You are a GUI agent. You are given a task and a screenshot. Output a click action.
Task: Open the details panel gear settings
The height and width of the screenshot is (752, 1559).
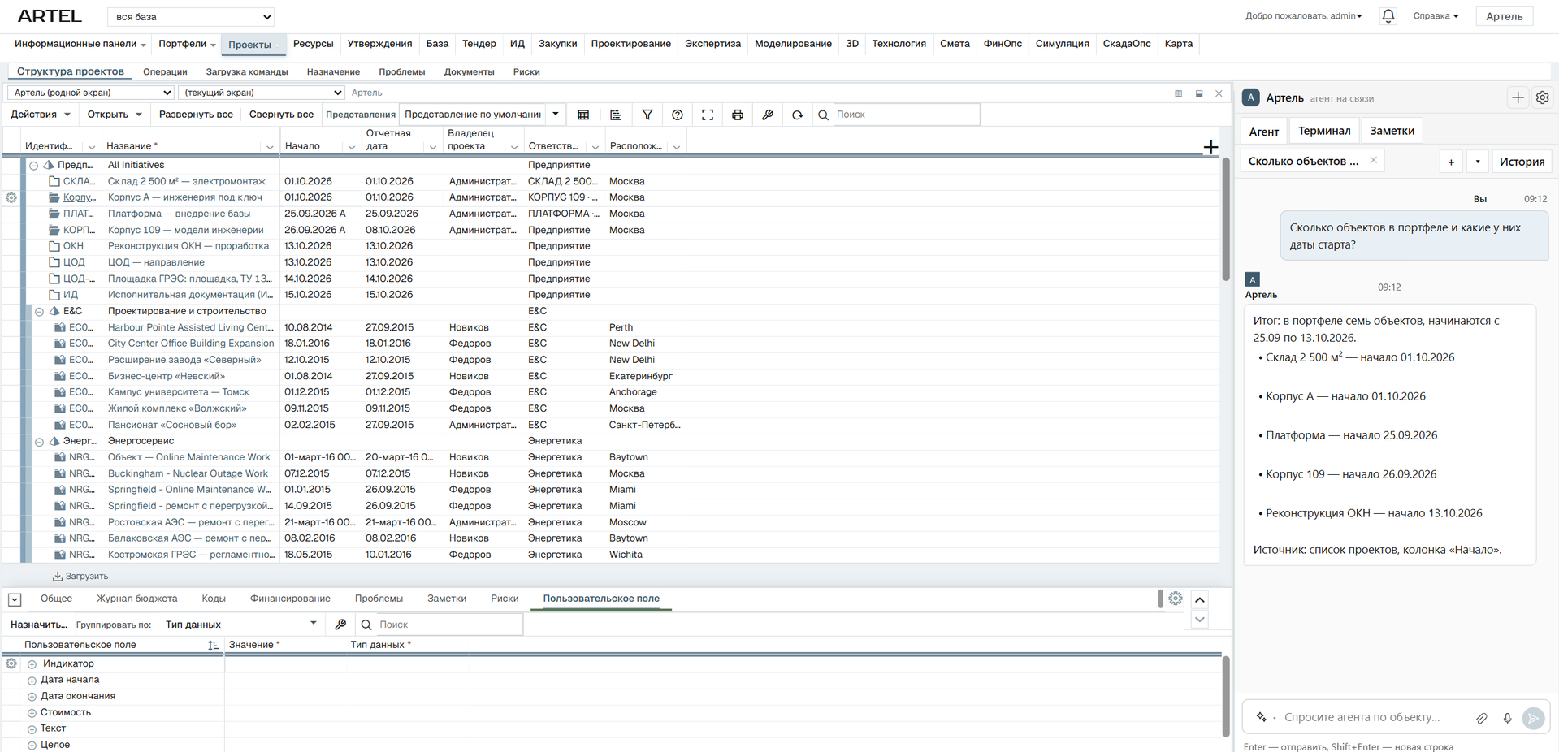(x=1176, y=599)
